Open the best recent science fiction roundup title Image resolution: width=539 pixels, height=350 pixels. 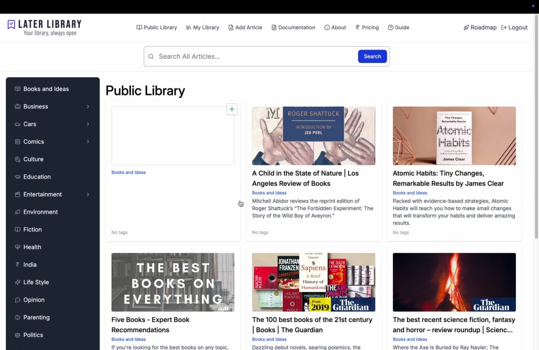tap(454, 325)
